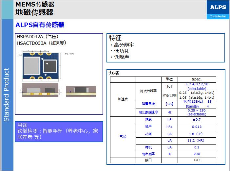Select the HSACTD003A (加速度) text line

click(42, 43)
